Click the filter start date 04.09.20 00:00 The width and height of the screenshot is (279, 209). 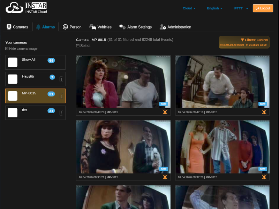click(235, 45)
